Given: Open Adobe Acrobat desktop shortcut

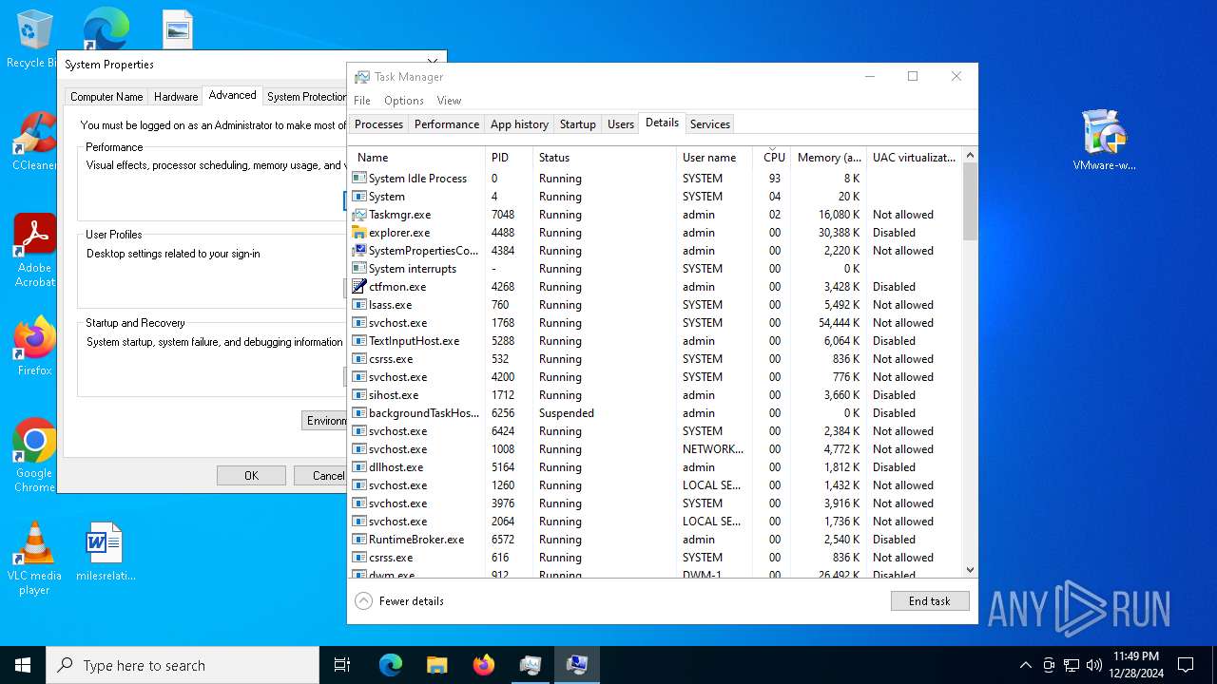Looking at the screenshot, I should pos(34,251).
